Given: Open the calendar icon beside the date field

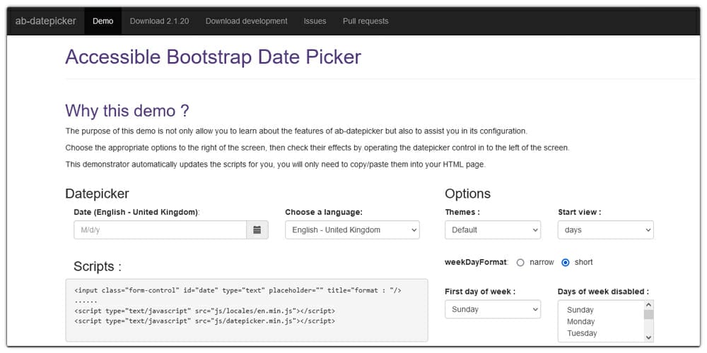Looking at the screenshot, I should pyautogui.click(x=257, y=229).
